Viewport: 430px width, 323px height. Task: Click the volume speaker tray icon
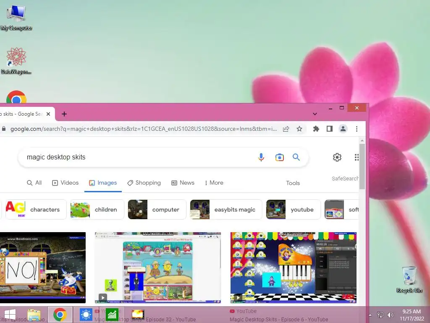click(x=390, y=315)
